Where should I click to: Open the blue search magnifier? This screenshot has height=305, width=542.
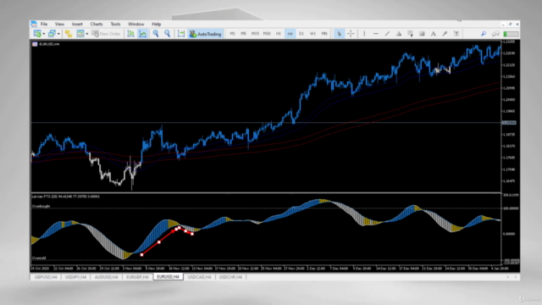[x=484, y=34]
